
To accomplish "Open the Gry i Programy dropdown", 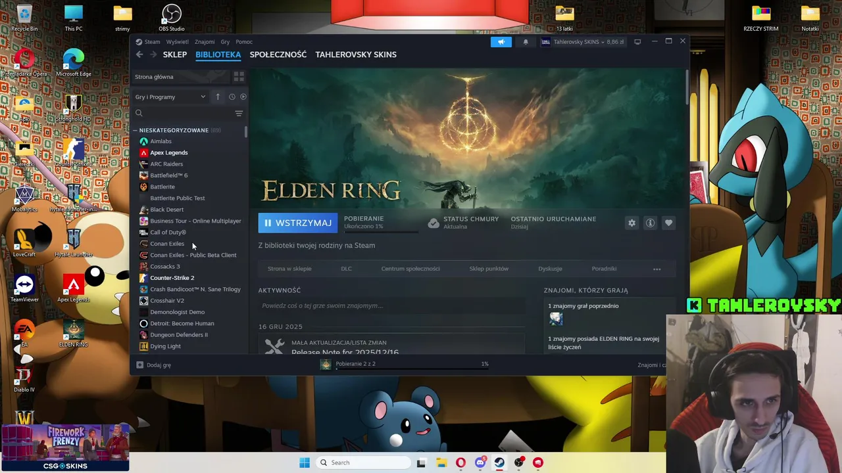I will [x=170, y=97].
